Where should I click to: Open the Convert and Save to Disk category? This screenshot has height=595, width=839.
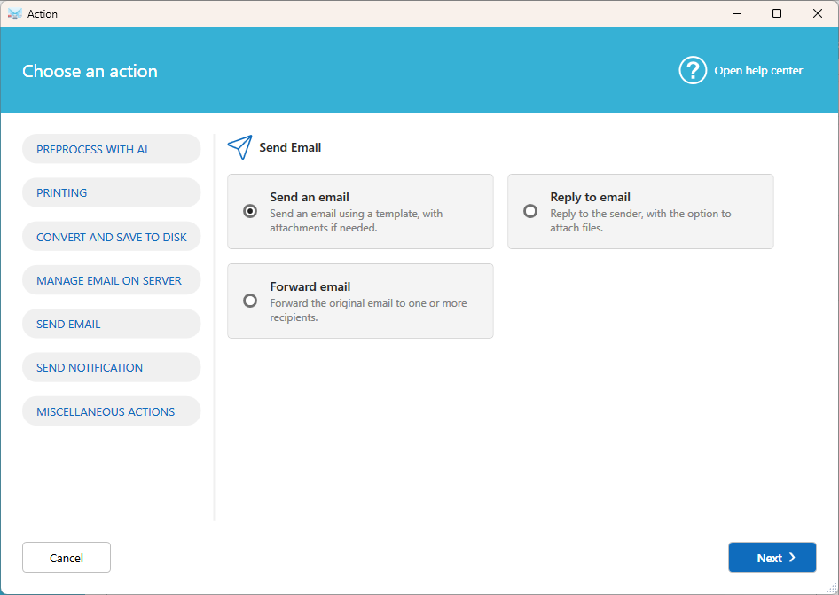111,237
